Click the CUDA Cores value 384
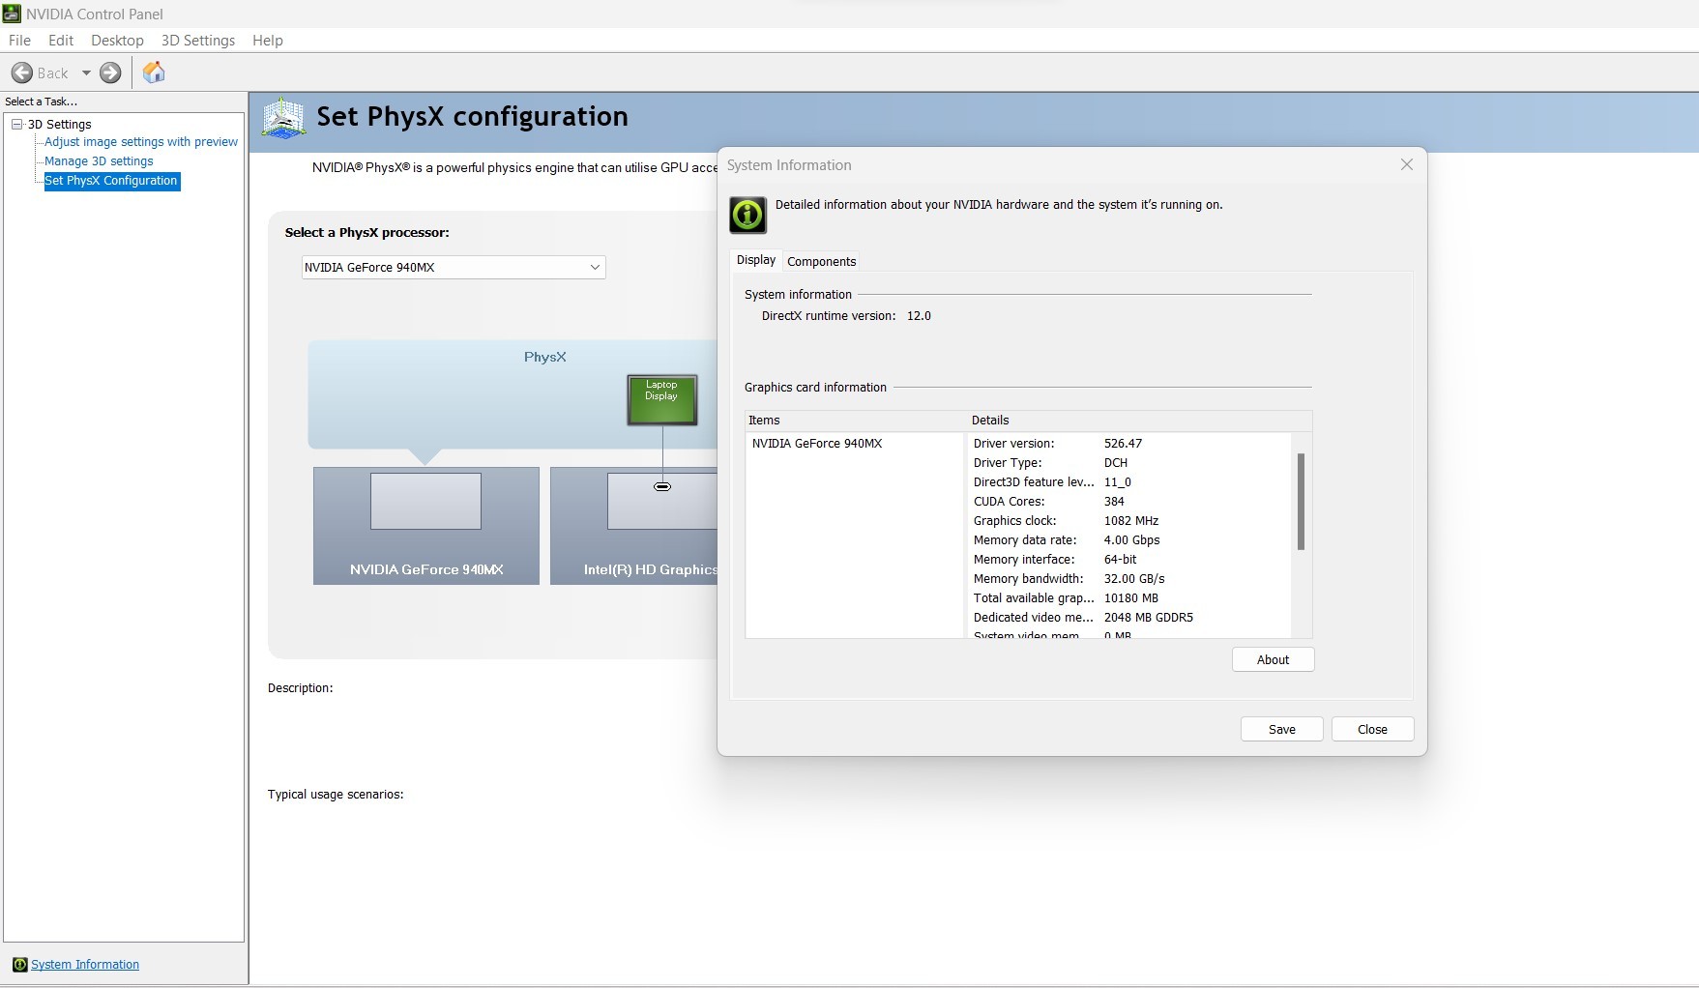 [1114, 502]
